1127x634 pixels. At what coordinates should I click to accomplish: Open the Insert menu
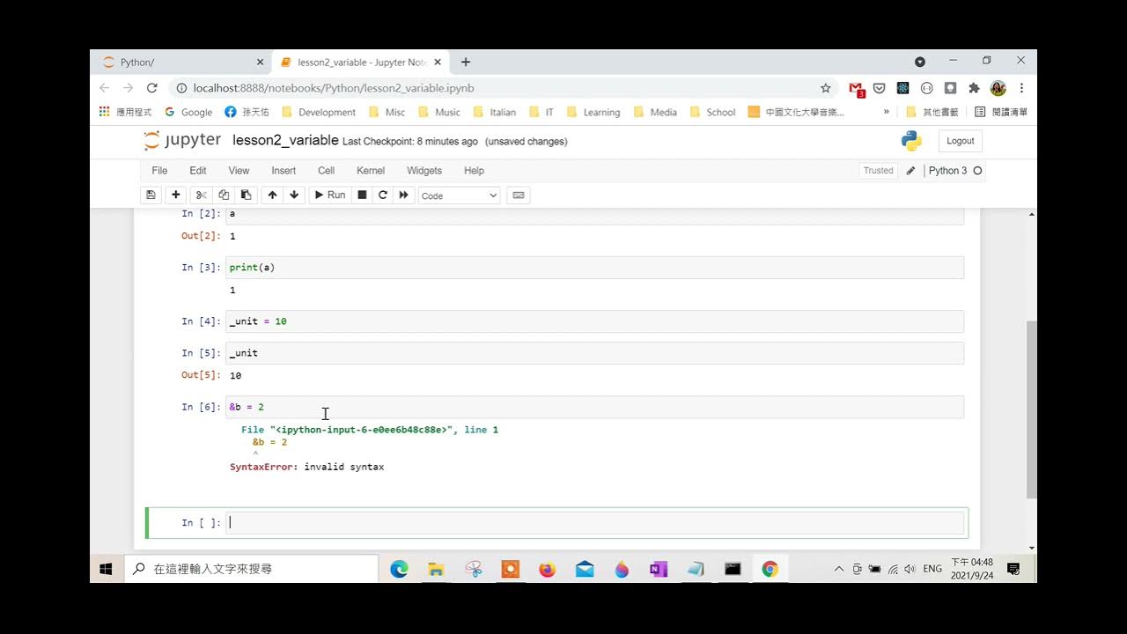284,171
